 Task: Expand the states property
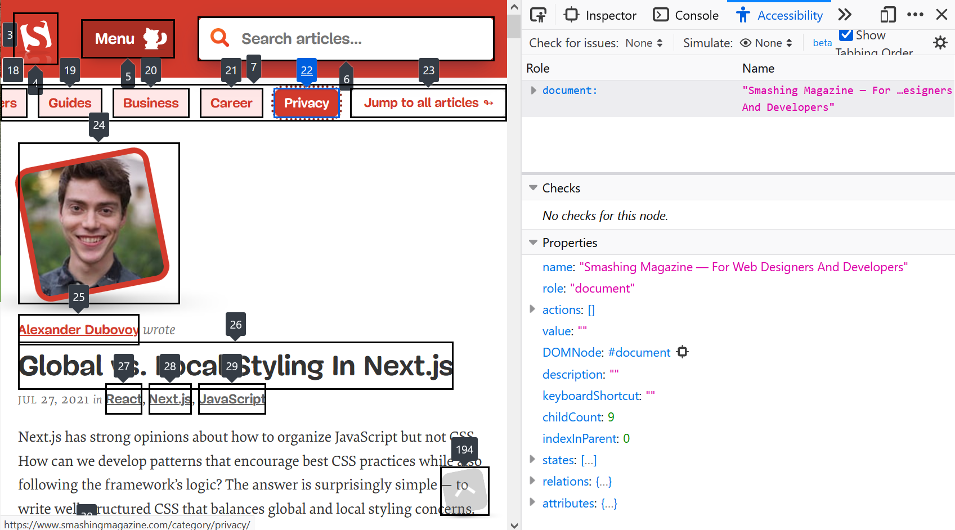(533, 460)
